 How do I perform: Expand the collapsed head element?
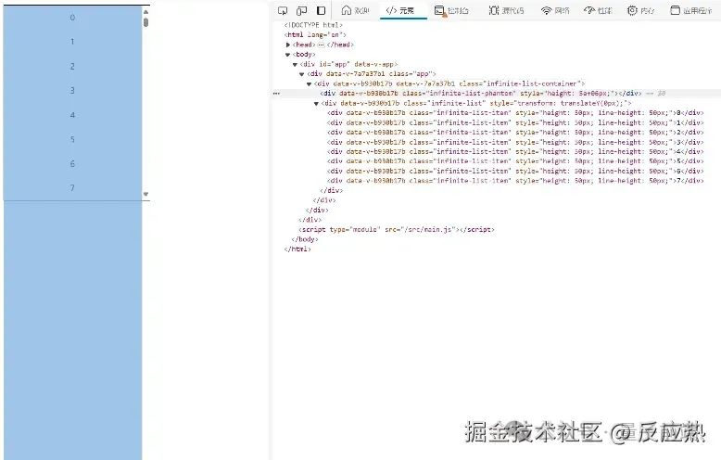coord(288,45)
